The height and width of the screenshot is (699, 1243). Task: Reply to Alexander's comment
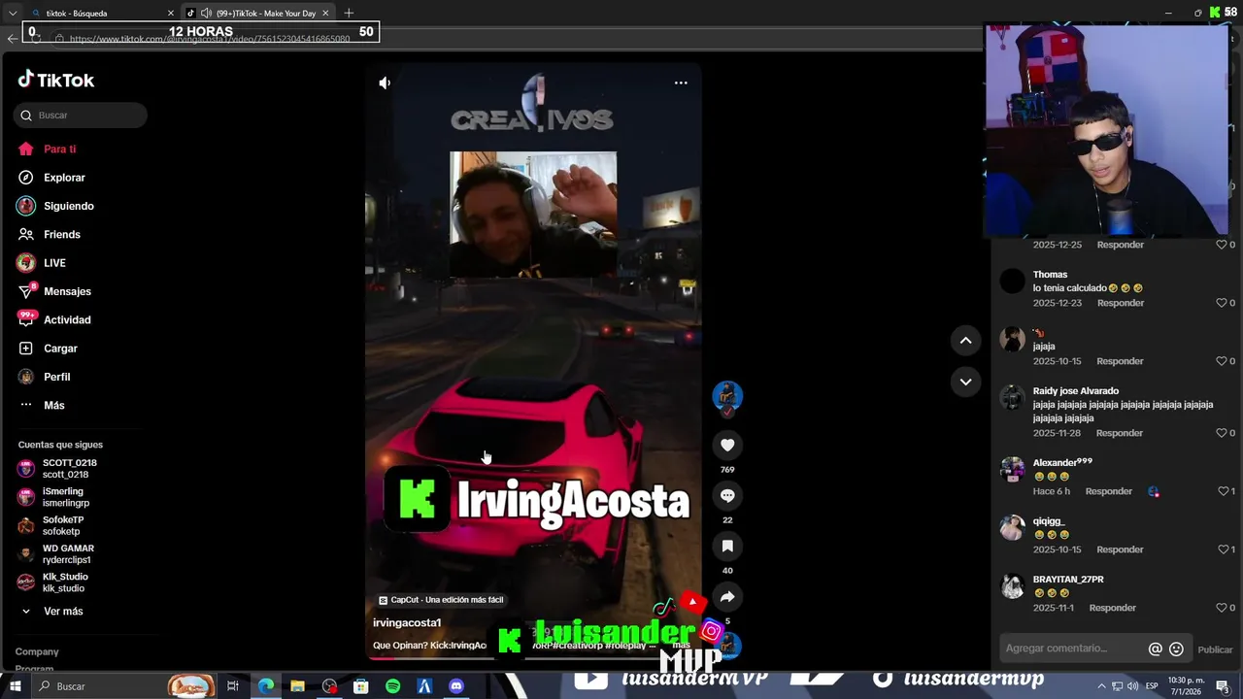coord(1109,491)
